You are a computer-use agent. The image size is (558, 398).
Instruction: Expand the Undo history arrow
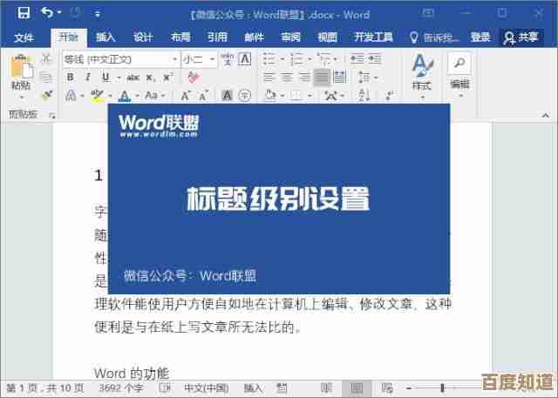[x=59, y=13]
